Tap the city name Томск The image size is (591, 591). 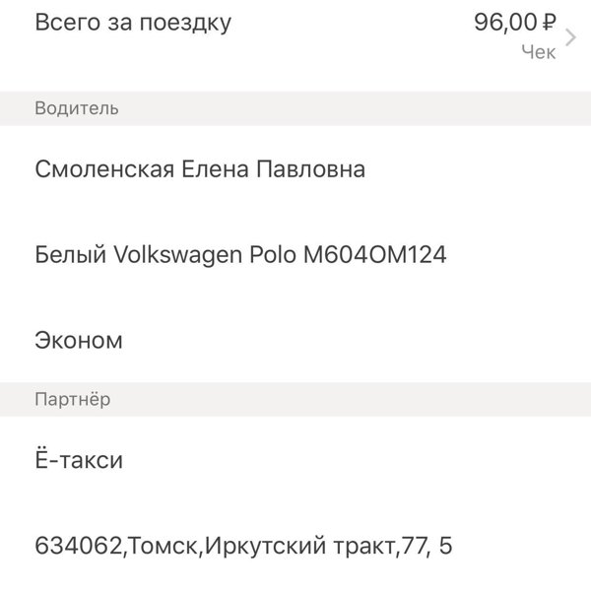pyautogui.click(x=163, y=546)
